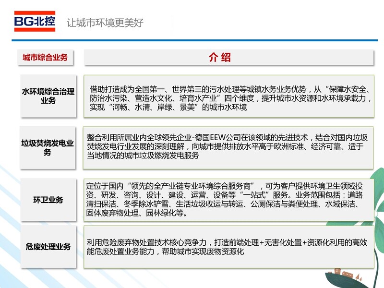Viewport: 384px width, 288px height.
Task: Select the 环卫业务 category box
Action: [x=48, y=199]
